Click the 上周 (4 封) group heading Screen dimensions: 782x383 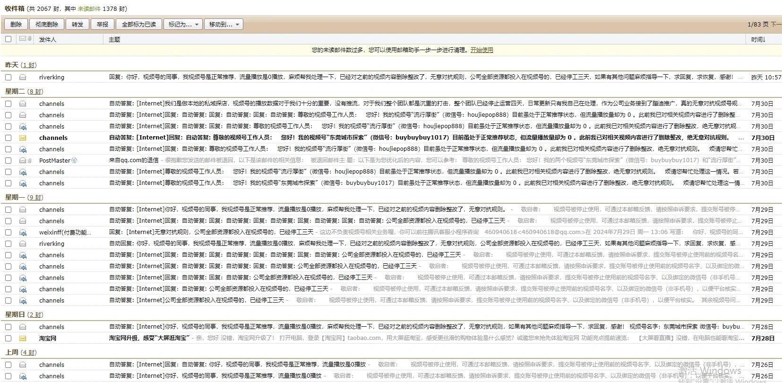[x=21, y=352]
